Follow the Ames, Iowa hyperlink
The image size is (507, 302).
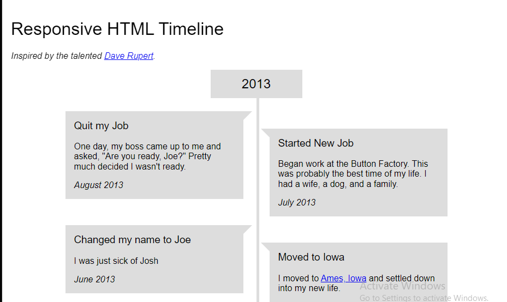[343, 278]
